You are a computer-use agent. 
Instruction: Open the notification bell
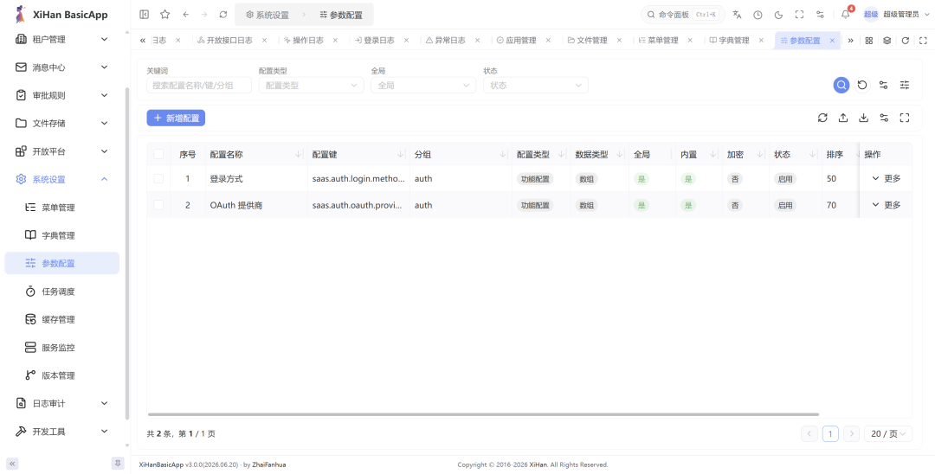pyautogui.click(x=846, y=15)
